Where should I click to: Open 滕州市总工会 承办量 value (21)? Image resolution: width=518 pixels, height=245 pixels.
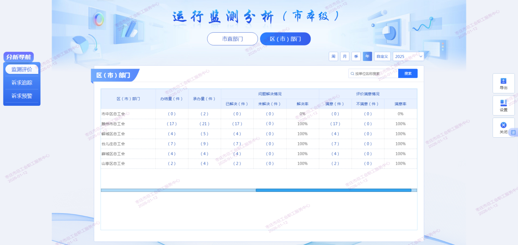(204, 124)
